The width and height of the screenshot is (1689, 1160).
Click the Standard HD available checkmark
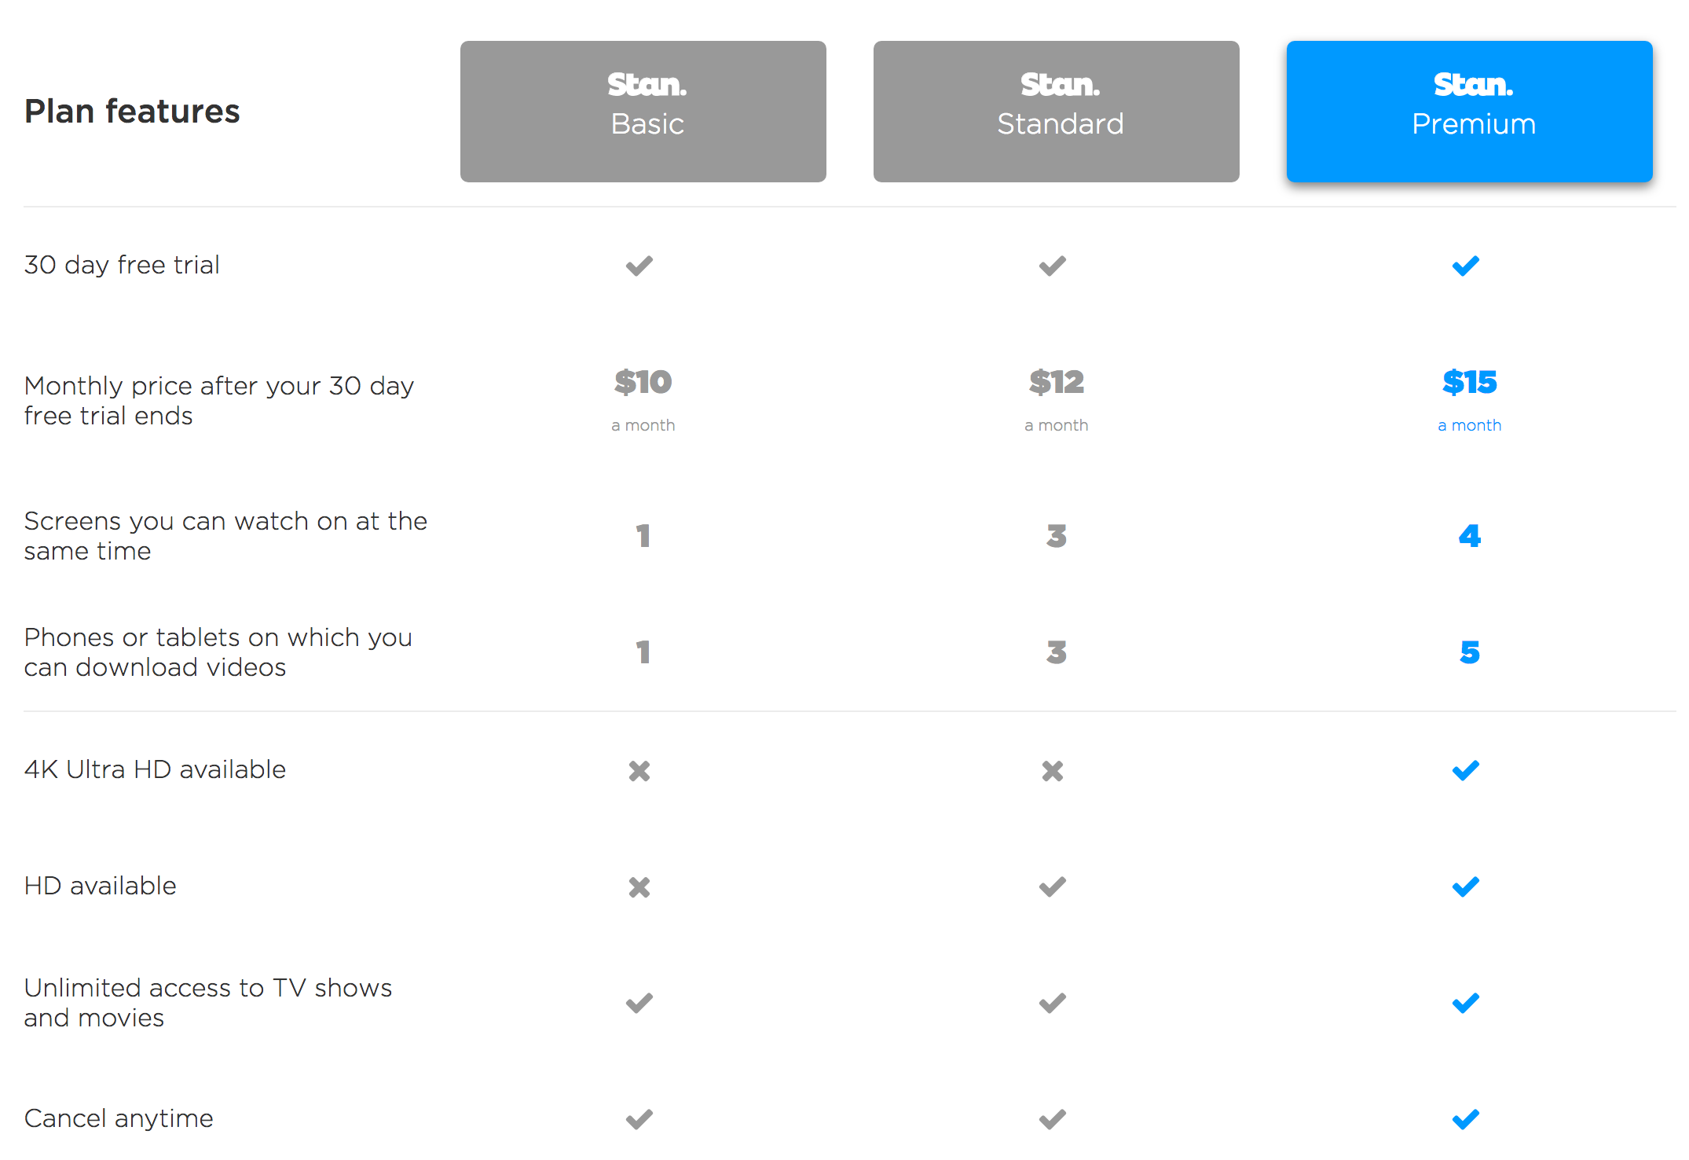click(1053, 887)
